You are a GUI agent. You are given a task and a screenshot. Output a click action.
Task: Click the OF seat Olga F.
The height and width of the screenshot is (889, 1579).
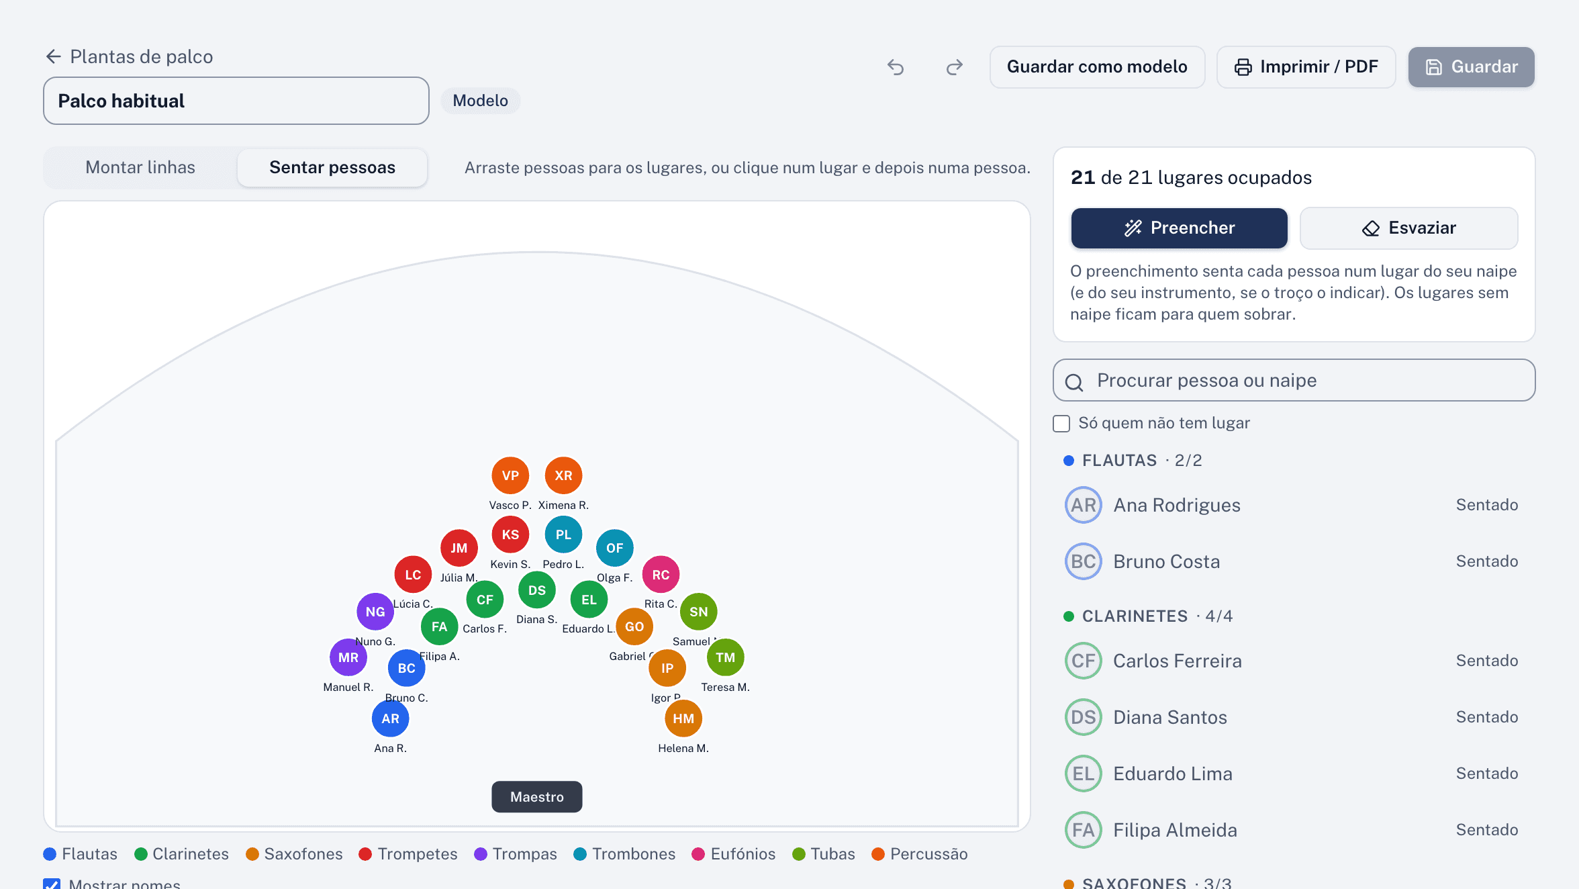(614, 548)
